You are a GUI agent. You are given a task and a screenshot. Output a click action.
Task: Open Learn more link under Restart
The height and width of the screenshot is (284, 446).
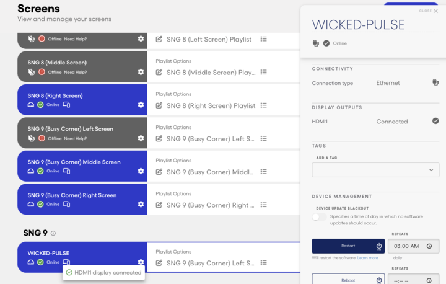click(x=367, y=258)
